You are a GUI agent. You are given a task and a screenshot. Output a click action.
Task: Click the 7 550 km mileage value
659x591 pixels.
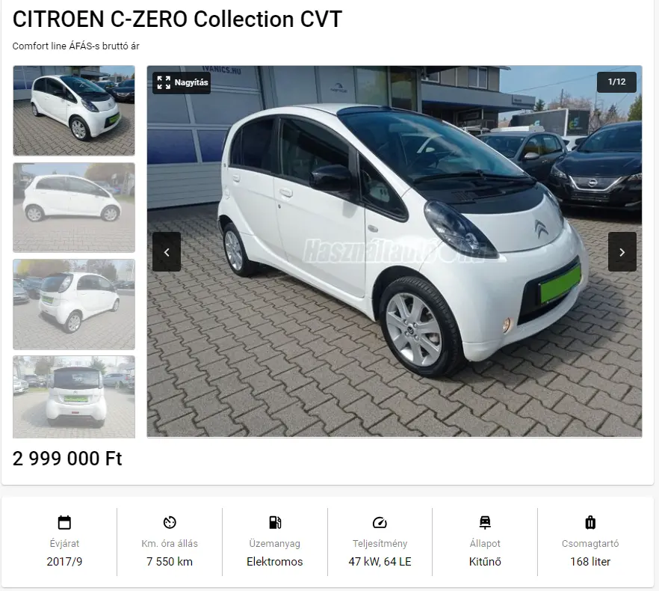(170, 562)
